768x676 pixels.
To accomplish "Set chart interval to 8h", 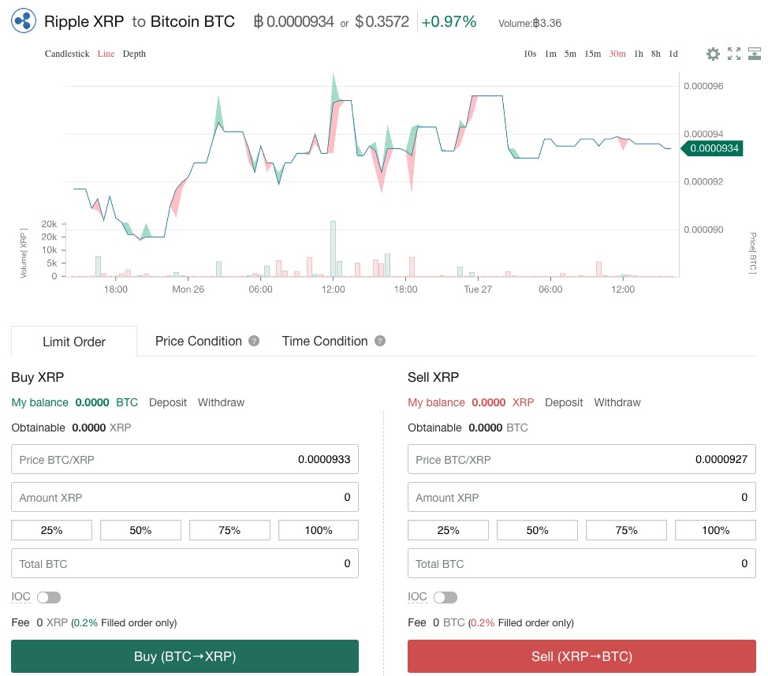I will coord(656,54).
